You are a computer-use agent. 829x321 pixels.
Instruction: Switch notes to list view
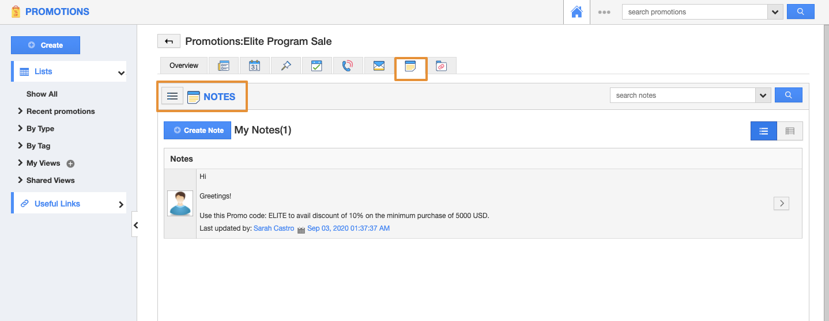[x=763, y=131]
